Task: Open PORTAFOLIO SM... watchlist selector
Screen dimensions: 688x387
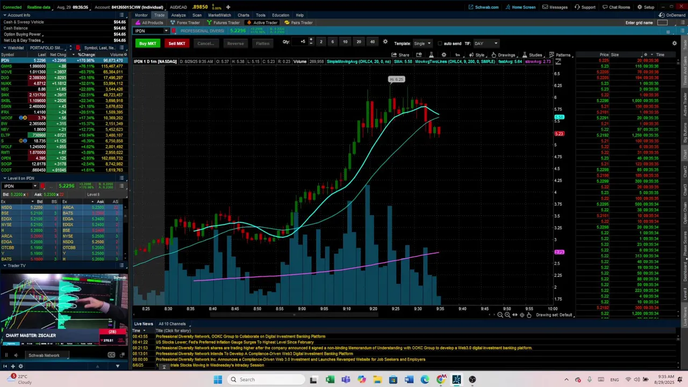Action: [x=48, y=48]
